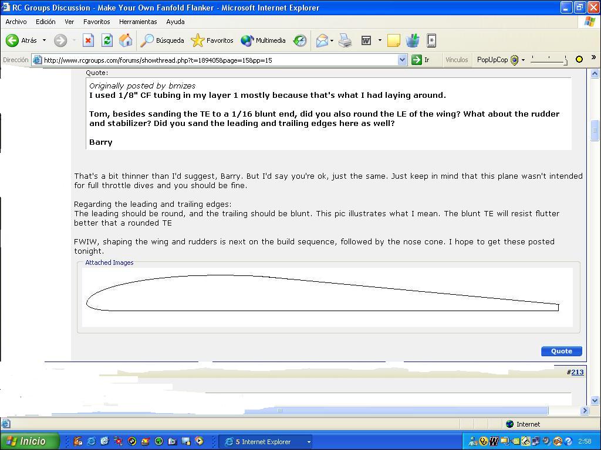Click the PopUpCop blocking level slider

coord(549,60)
